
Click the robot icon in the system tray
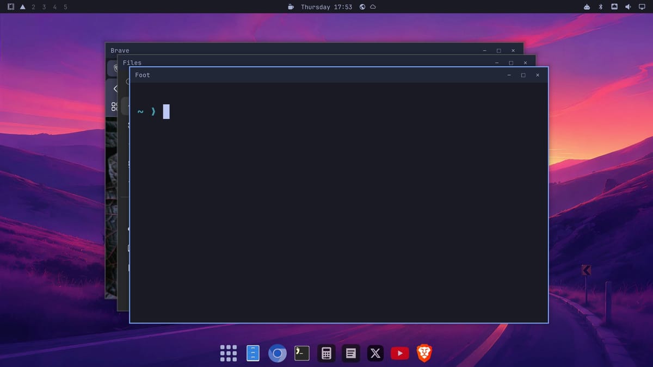point(587,7)
